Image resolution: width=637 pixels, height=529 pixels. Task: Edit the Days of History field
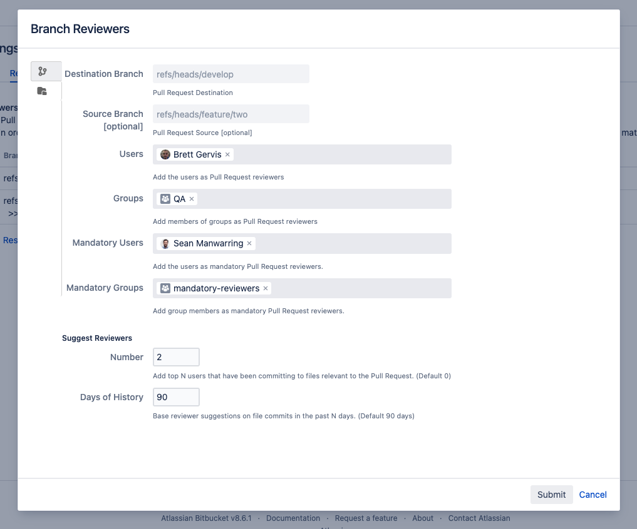[176, 397]
